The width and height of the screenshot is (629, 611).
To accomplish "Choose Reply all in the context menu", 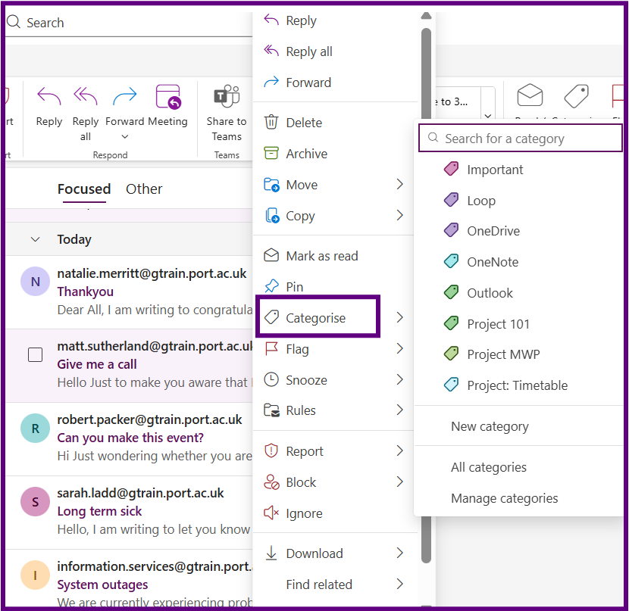I will pyautogui.click(x=335, y=51).
